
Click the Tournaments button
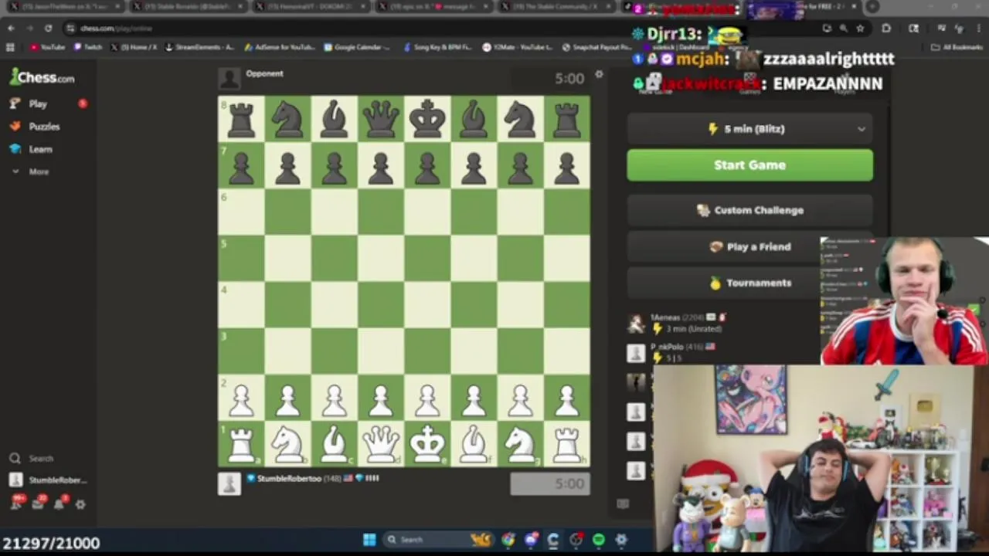[x=749, y=283]
